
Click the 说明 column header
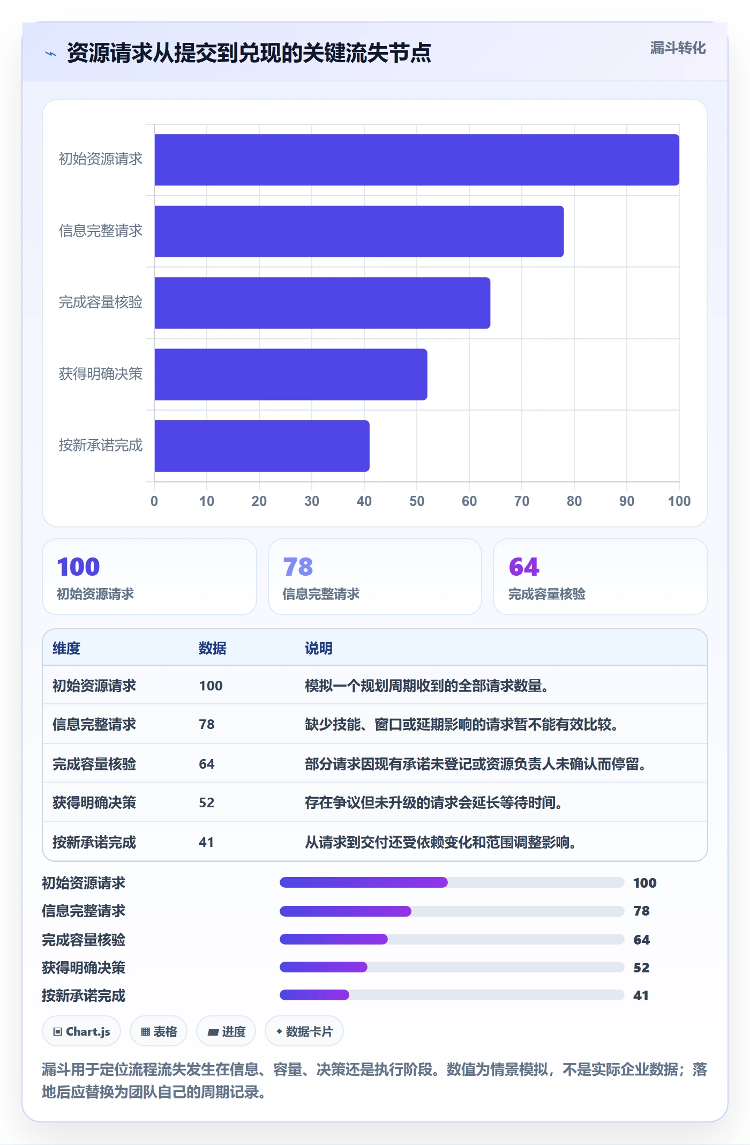point(319,648)
